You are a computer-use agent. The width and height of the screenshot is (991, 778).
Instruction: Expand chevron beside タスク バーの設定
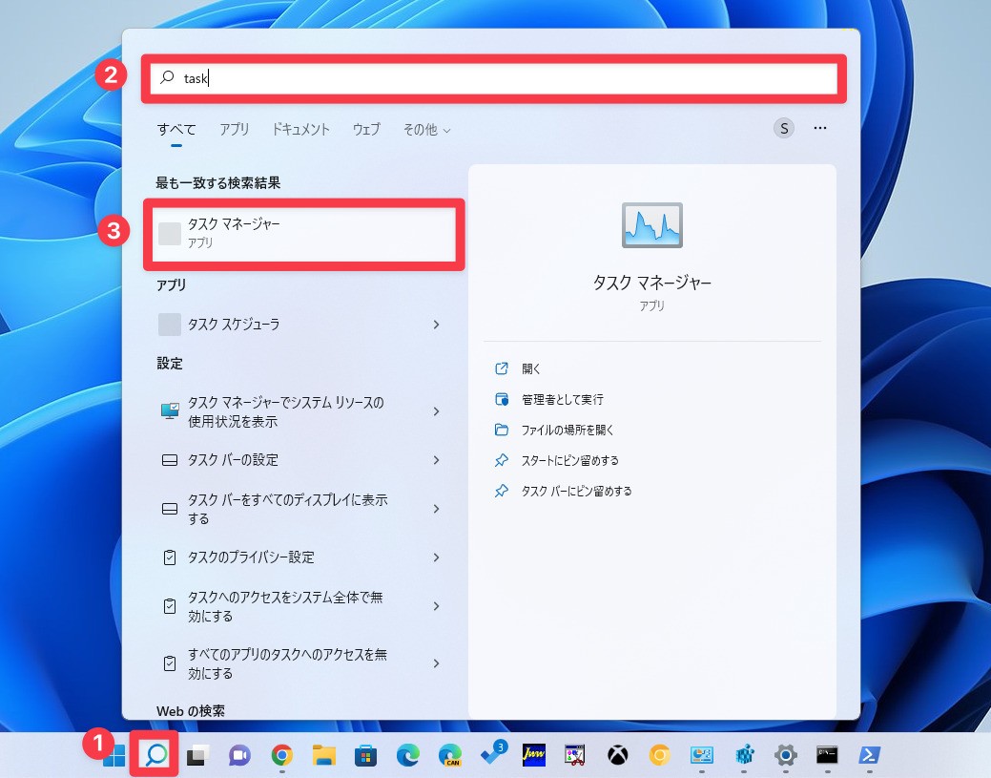click(436, 460)
